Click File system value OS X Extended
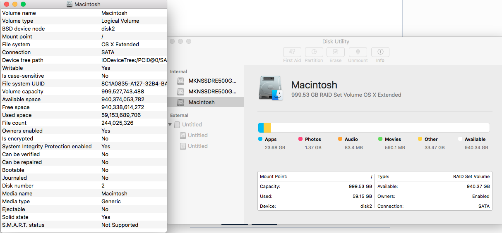The width and height of the screenshot is (502, 233). tap(120, 44)
